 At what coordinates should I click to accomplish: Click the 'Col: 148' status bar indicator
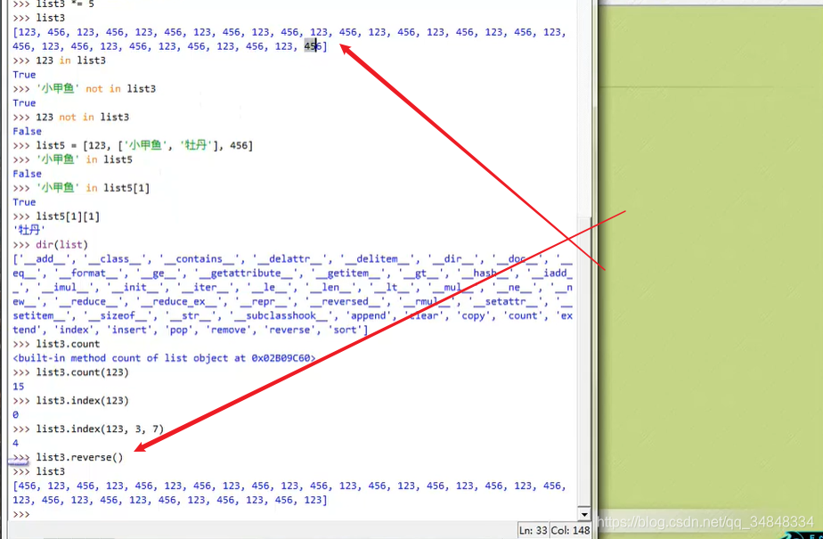(571, 531)
